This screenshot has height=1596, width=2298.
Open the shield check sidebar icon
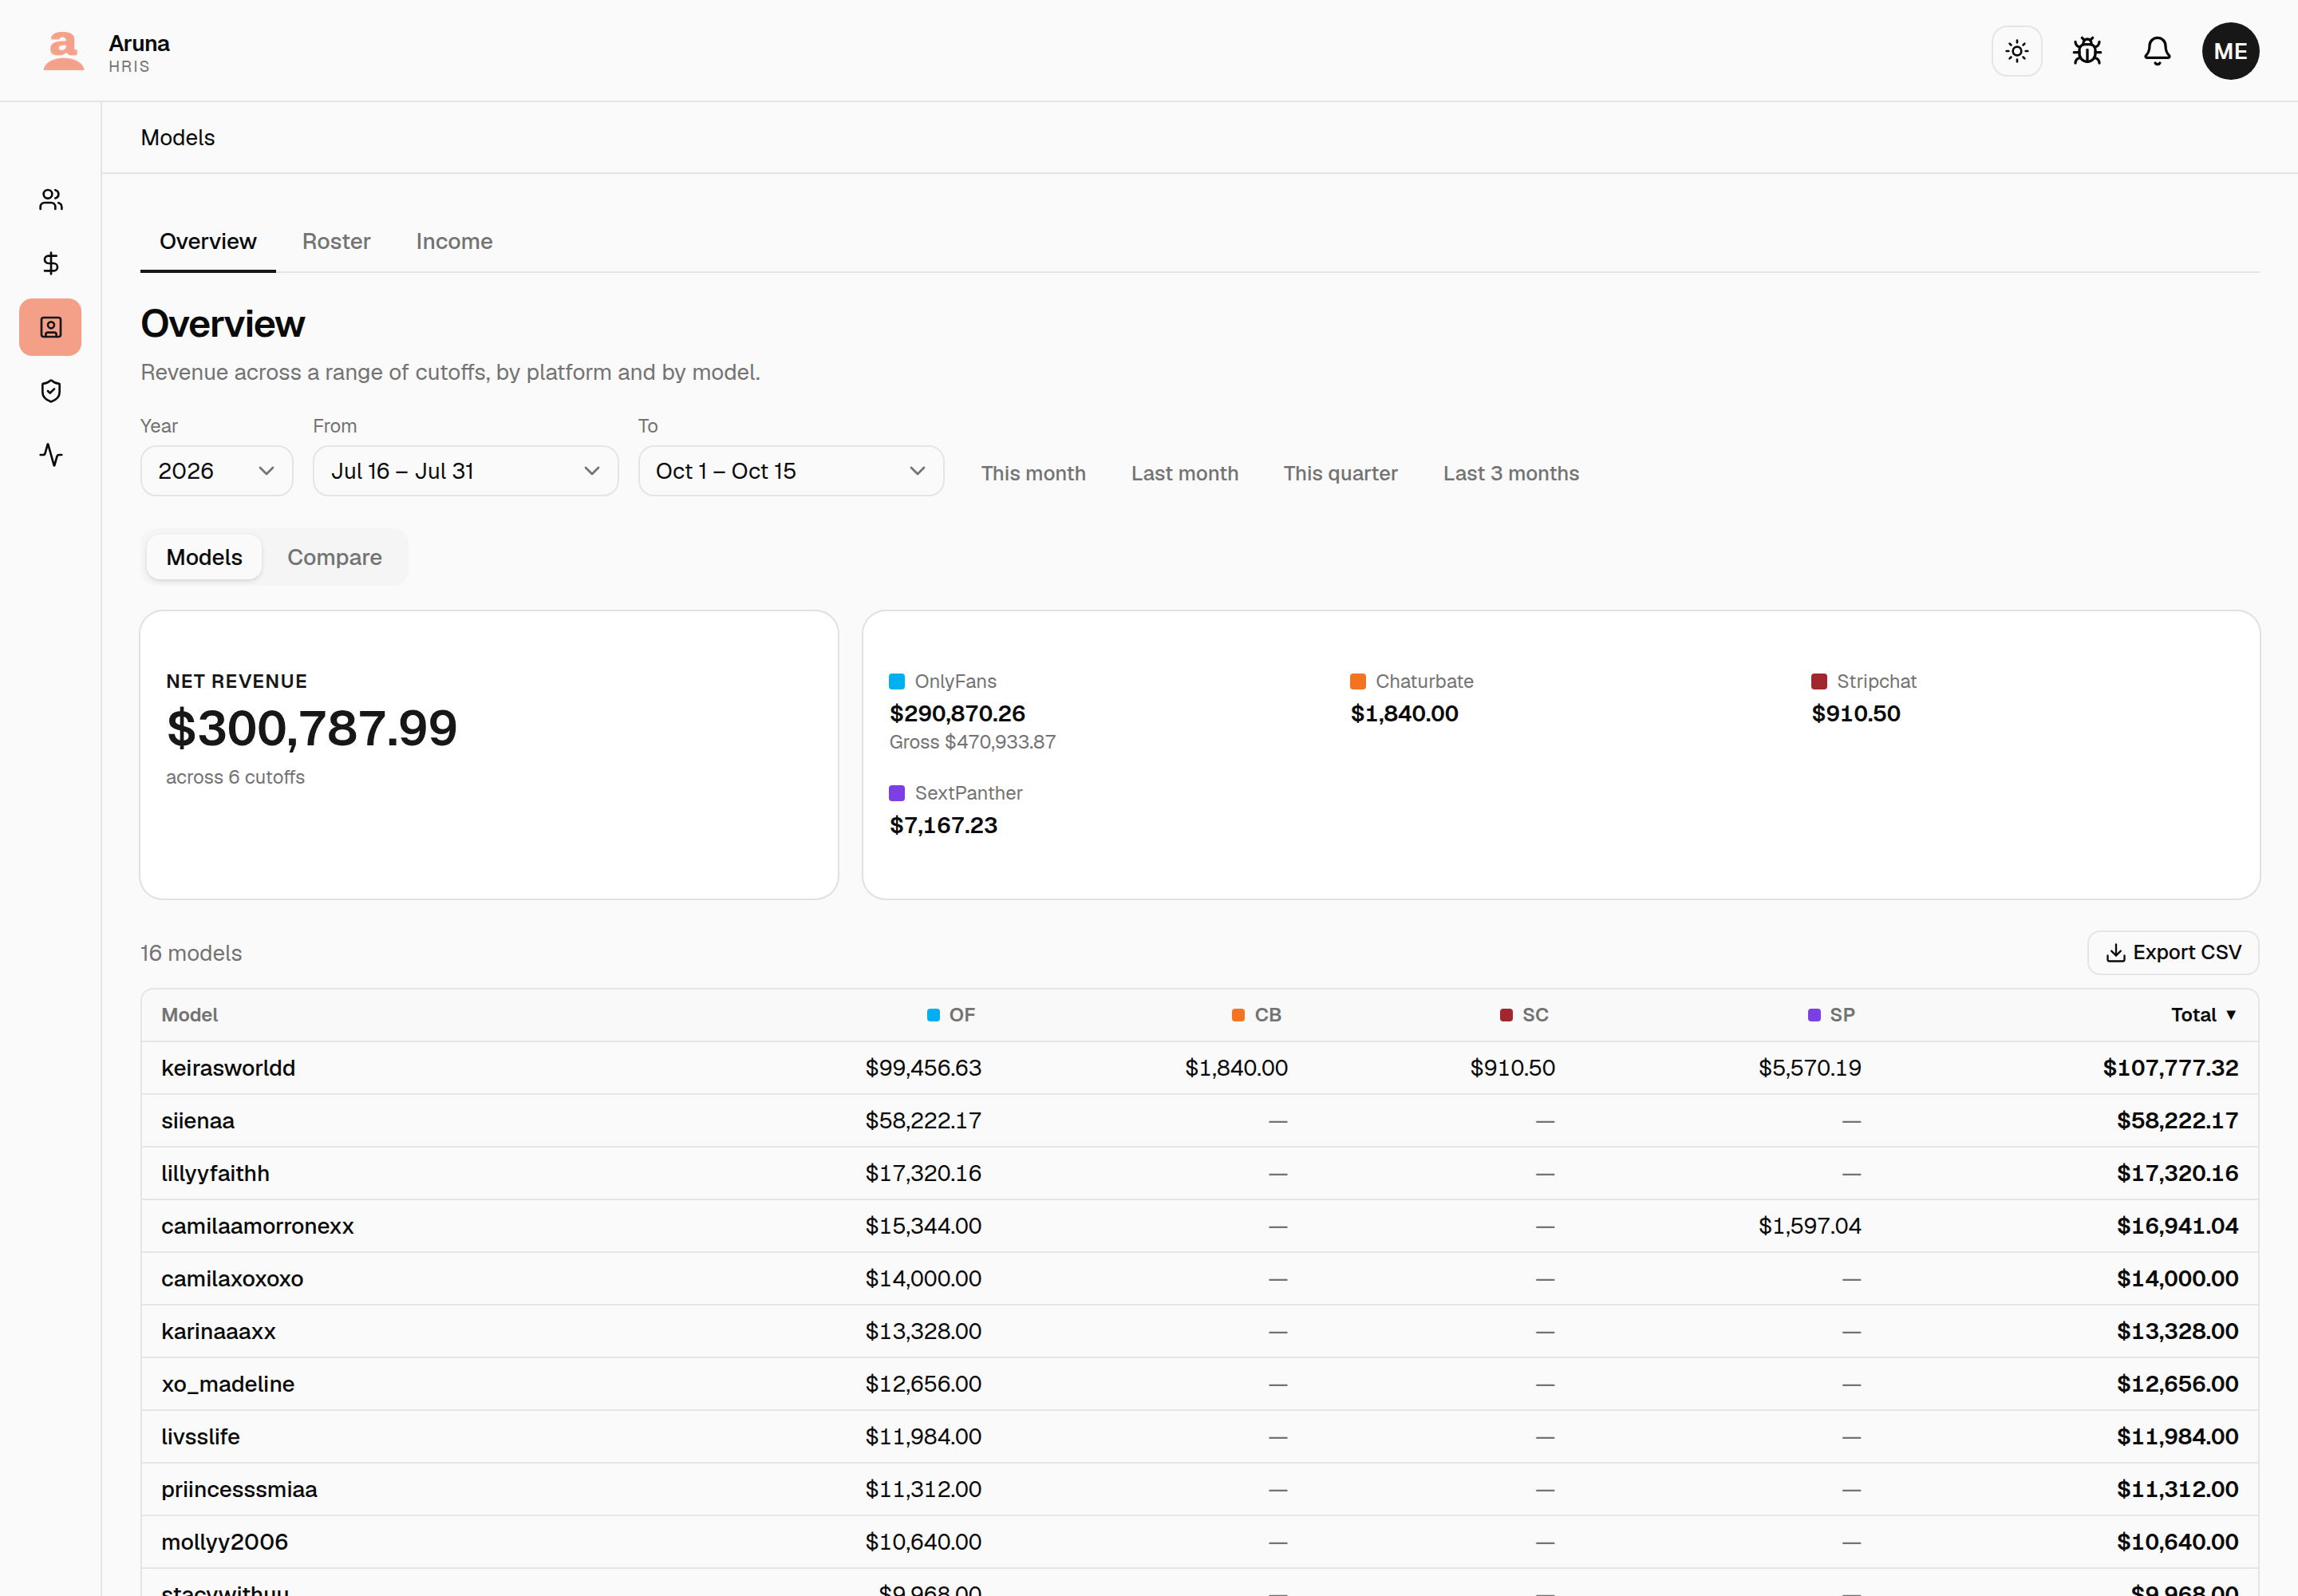(51, 391)
